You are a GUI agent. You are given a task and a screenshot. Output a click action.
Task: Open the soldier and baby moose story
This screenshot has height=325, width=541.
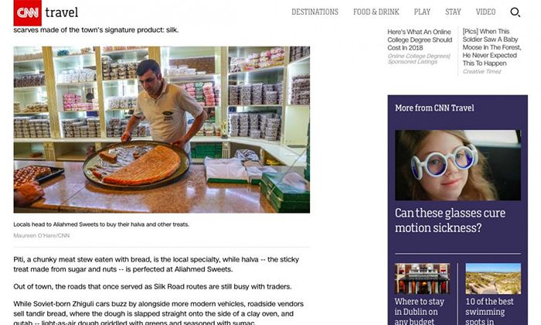click(492, 47)
